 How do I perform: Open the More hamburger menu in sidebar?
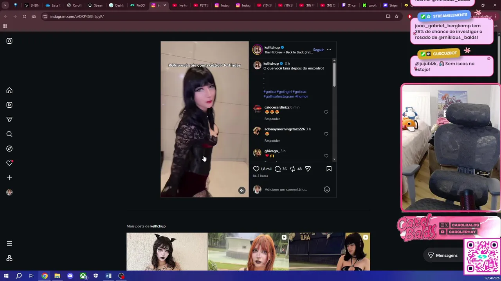[9, 244]
